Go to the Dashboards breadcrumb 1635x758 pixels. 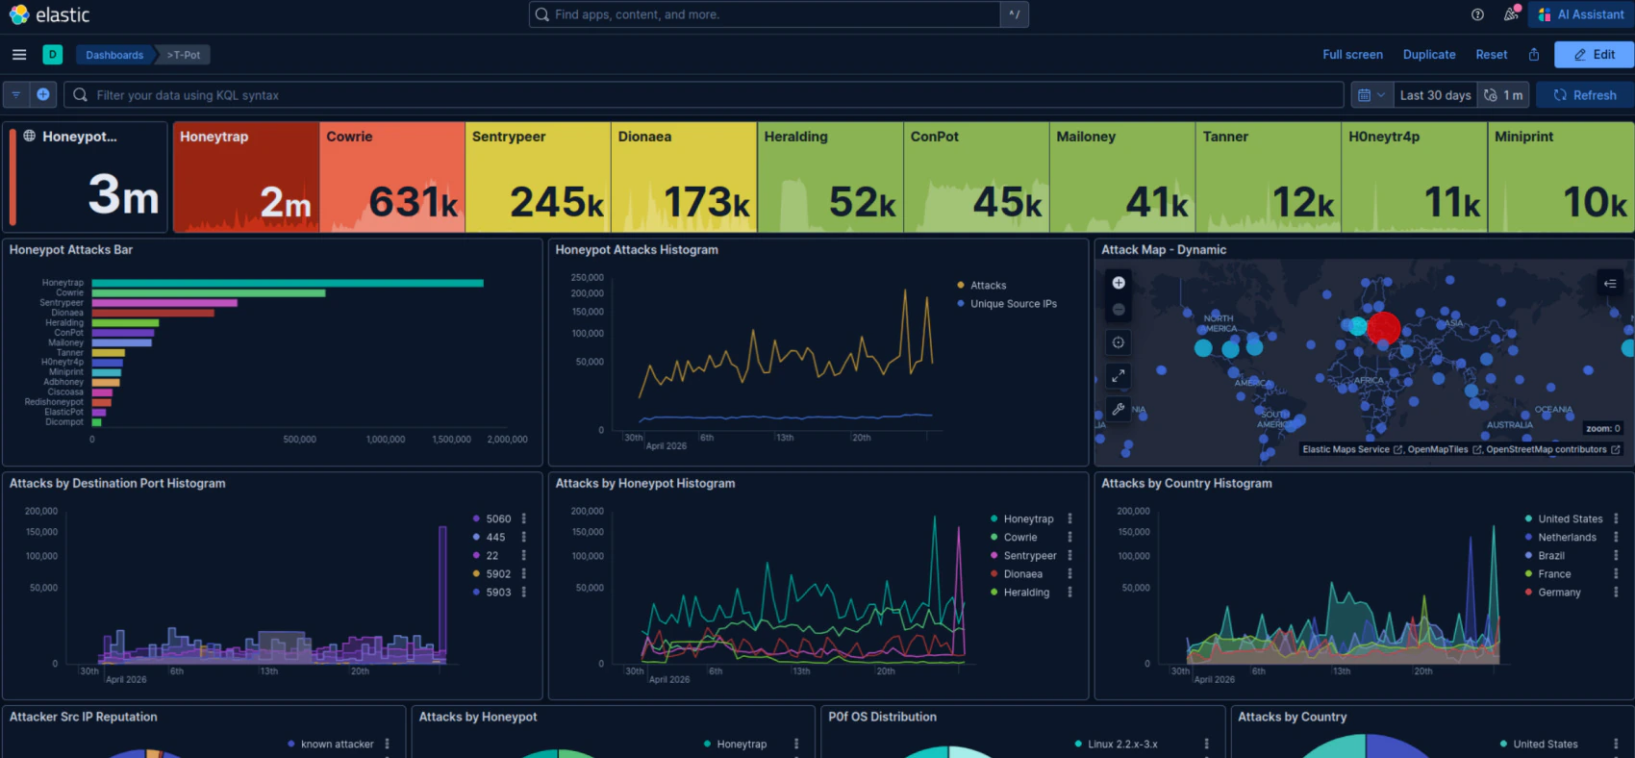(x=114, y=55)
